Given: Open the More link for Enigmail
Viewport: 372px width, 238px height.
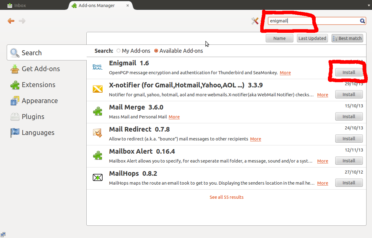Looking at the screenshot, I should point(285,73).
